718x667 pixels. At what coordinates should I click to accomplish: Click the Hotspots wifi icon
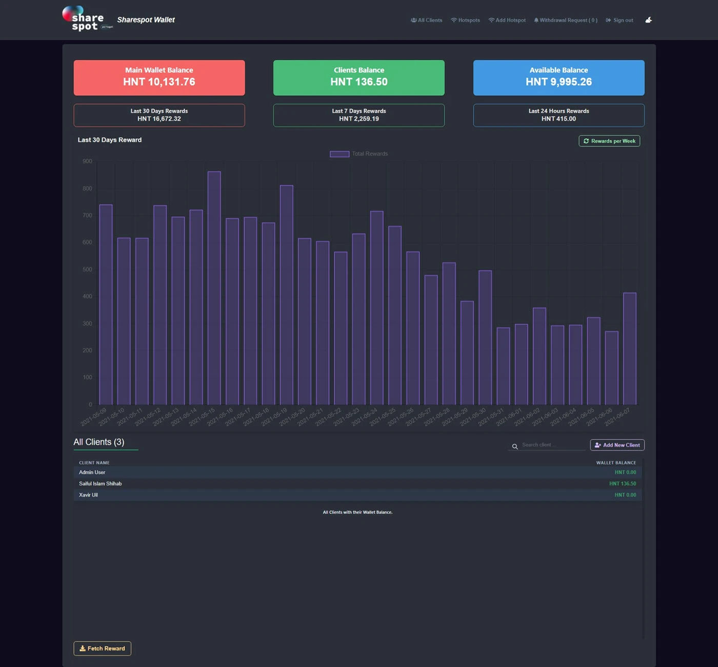point(453,20)
